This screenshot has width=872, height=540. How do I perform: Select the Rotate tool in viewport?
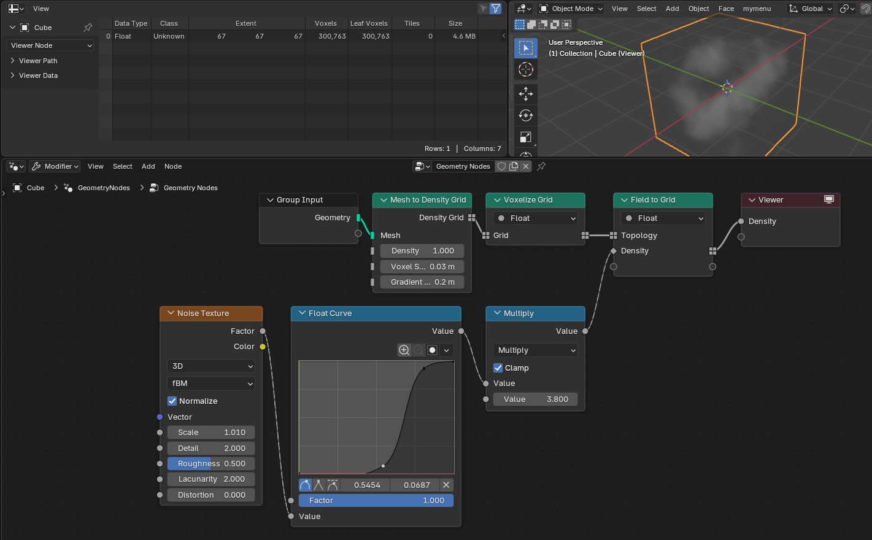pyautogui.click(x=526, y=115)
